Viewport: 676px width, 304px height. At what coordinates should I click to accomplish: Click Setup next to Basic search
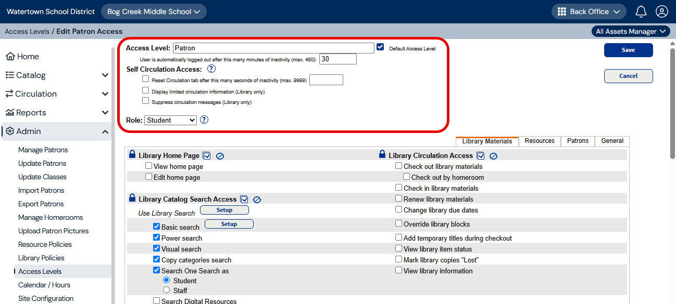(x=229, y=223)
